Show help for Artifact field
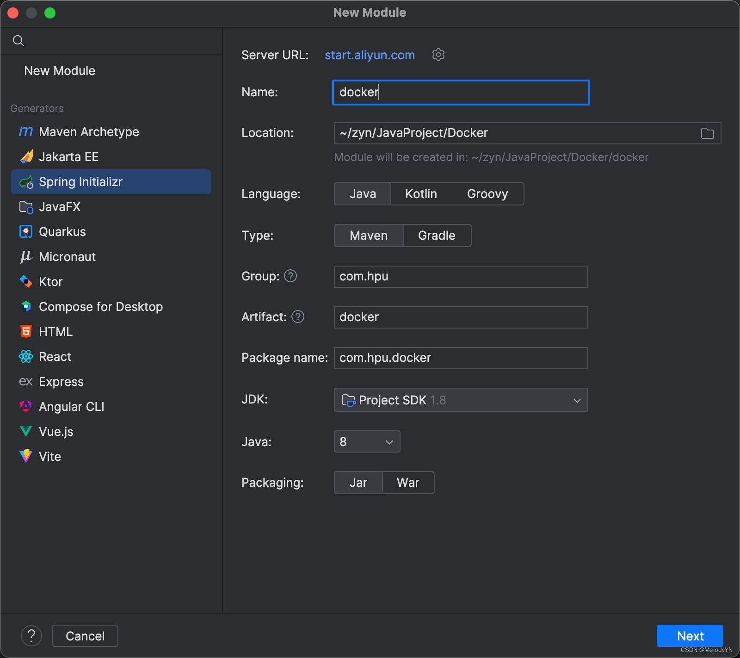The width and height of the screenshot is (740, 658). coord(298,317)
